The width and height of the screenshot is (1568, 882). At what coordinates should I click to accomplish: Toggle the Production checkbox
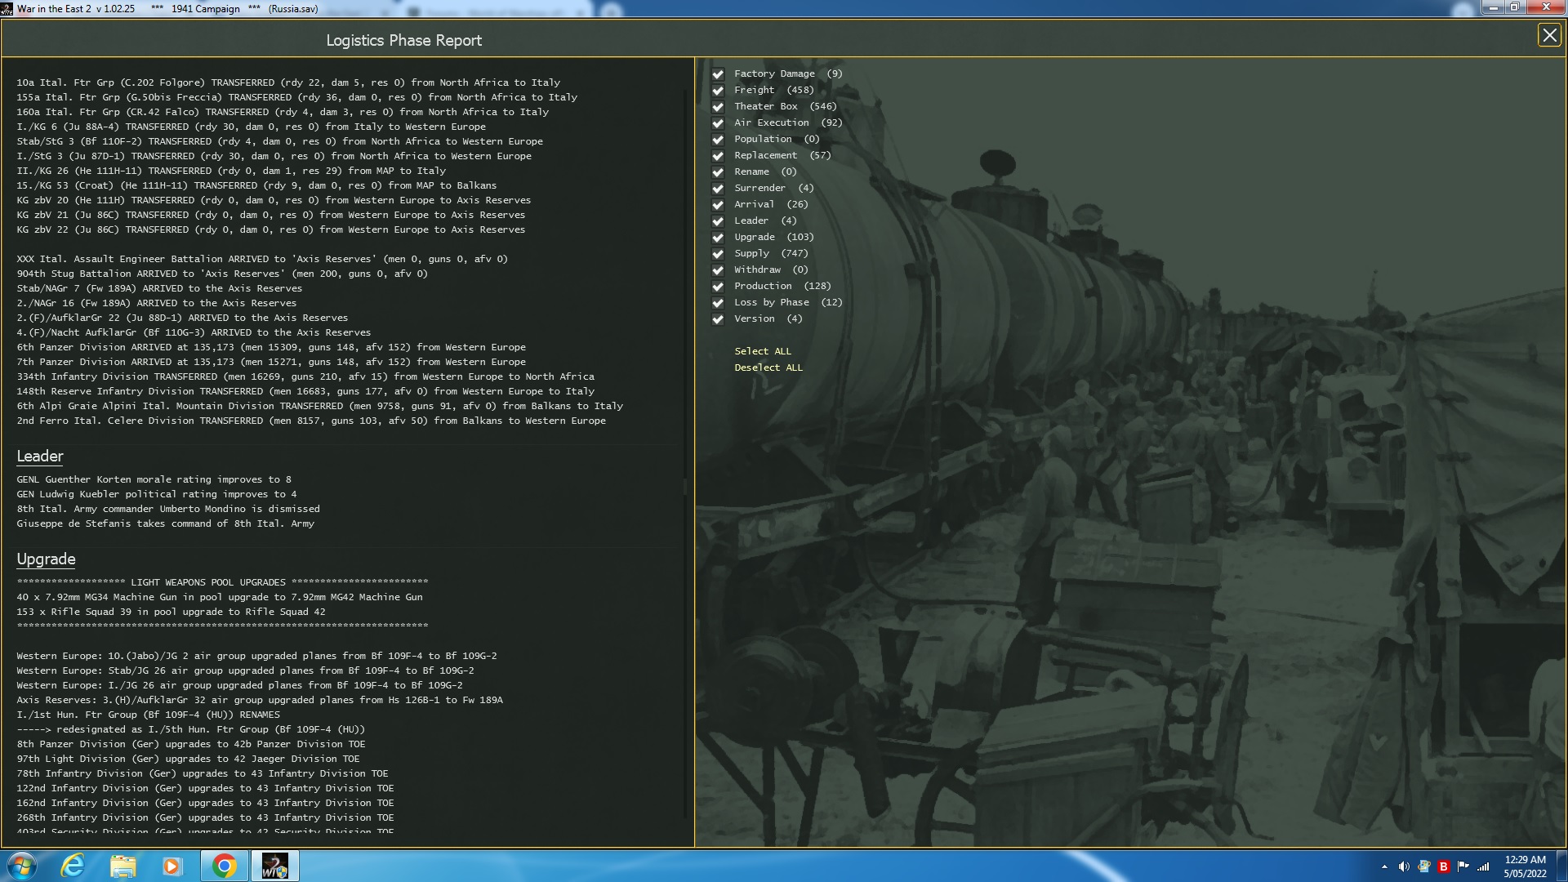point(718,287)
